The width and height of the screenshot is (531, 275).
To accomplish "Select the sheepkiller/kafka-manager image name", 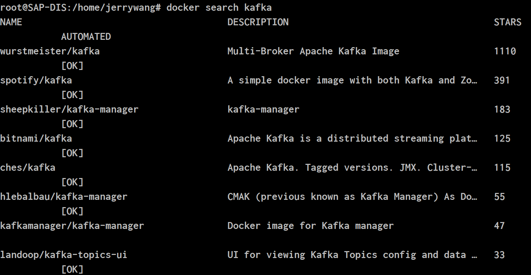I will click(69, 109).
